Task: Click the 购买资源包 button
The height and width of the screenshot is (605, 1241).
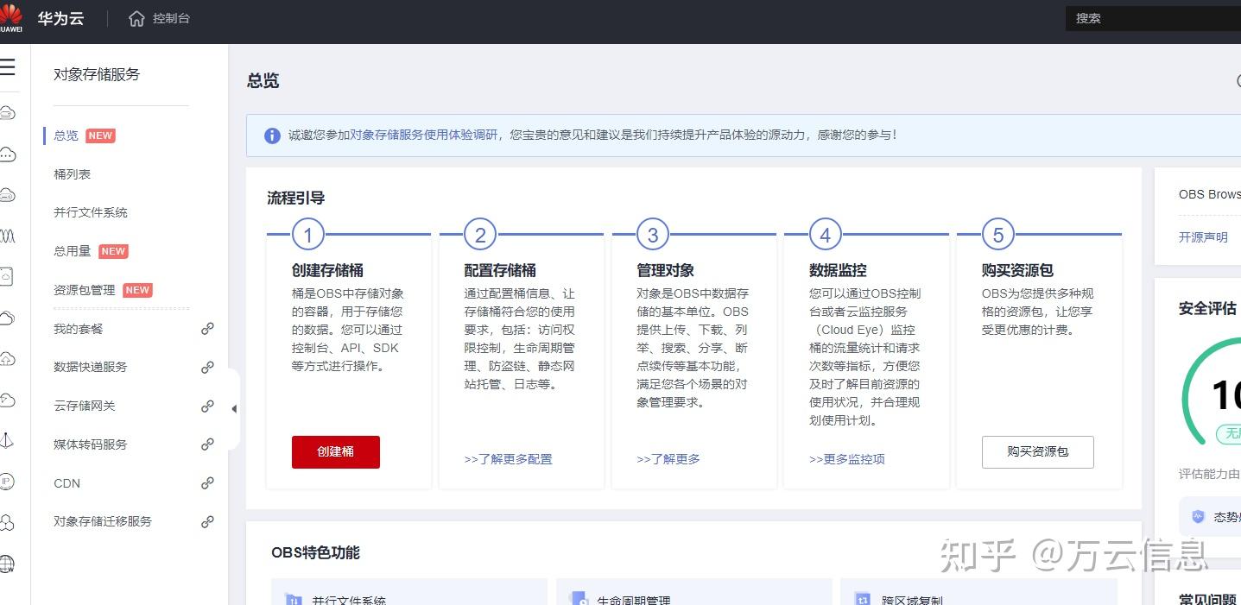Action: click(x=1037, y=451)
